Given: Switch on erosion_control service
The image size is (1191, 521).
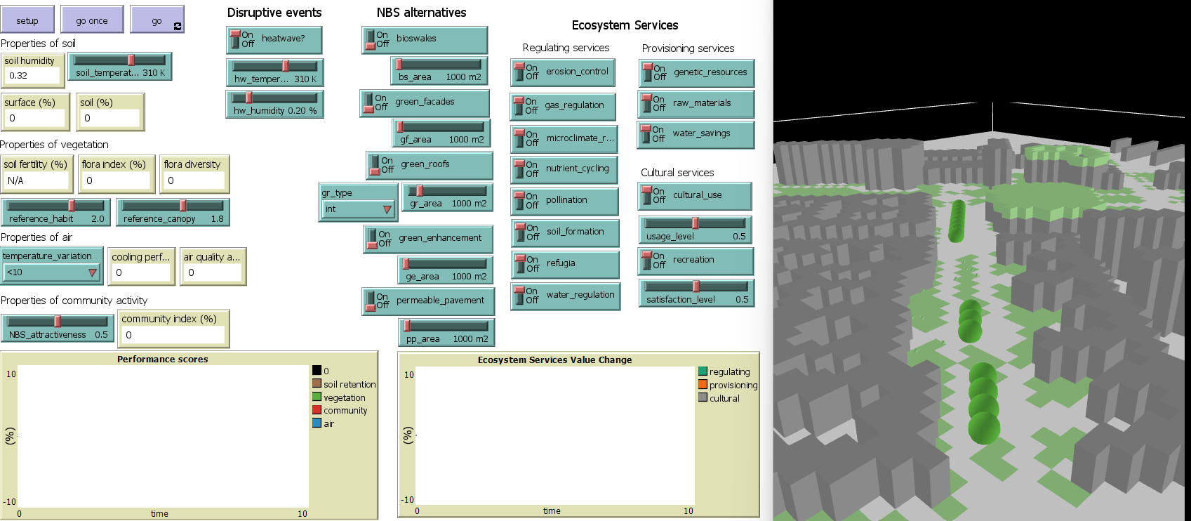Looking at the screenshot, I should point(563,72).
